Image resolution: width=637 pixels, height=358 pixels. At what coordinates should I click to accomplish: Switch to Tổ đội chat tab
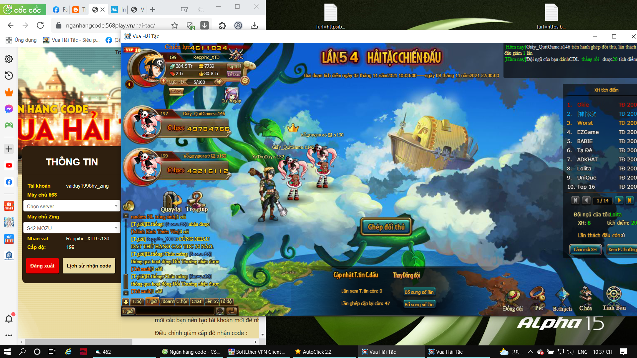227,301
